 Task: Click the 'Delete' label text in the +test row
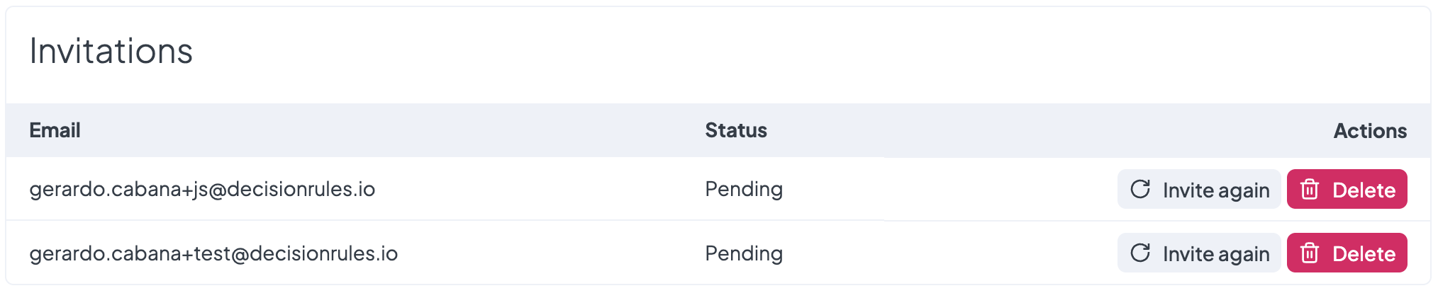1364,253
